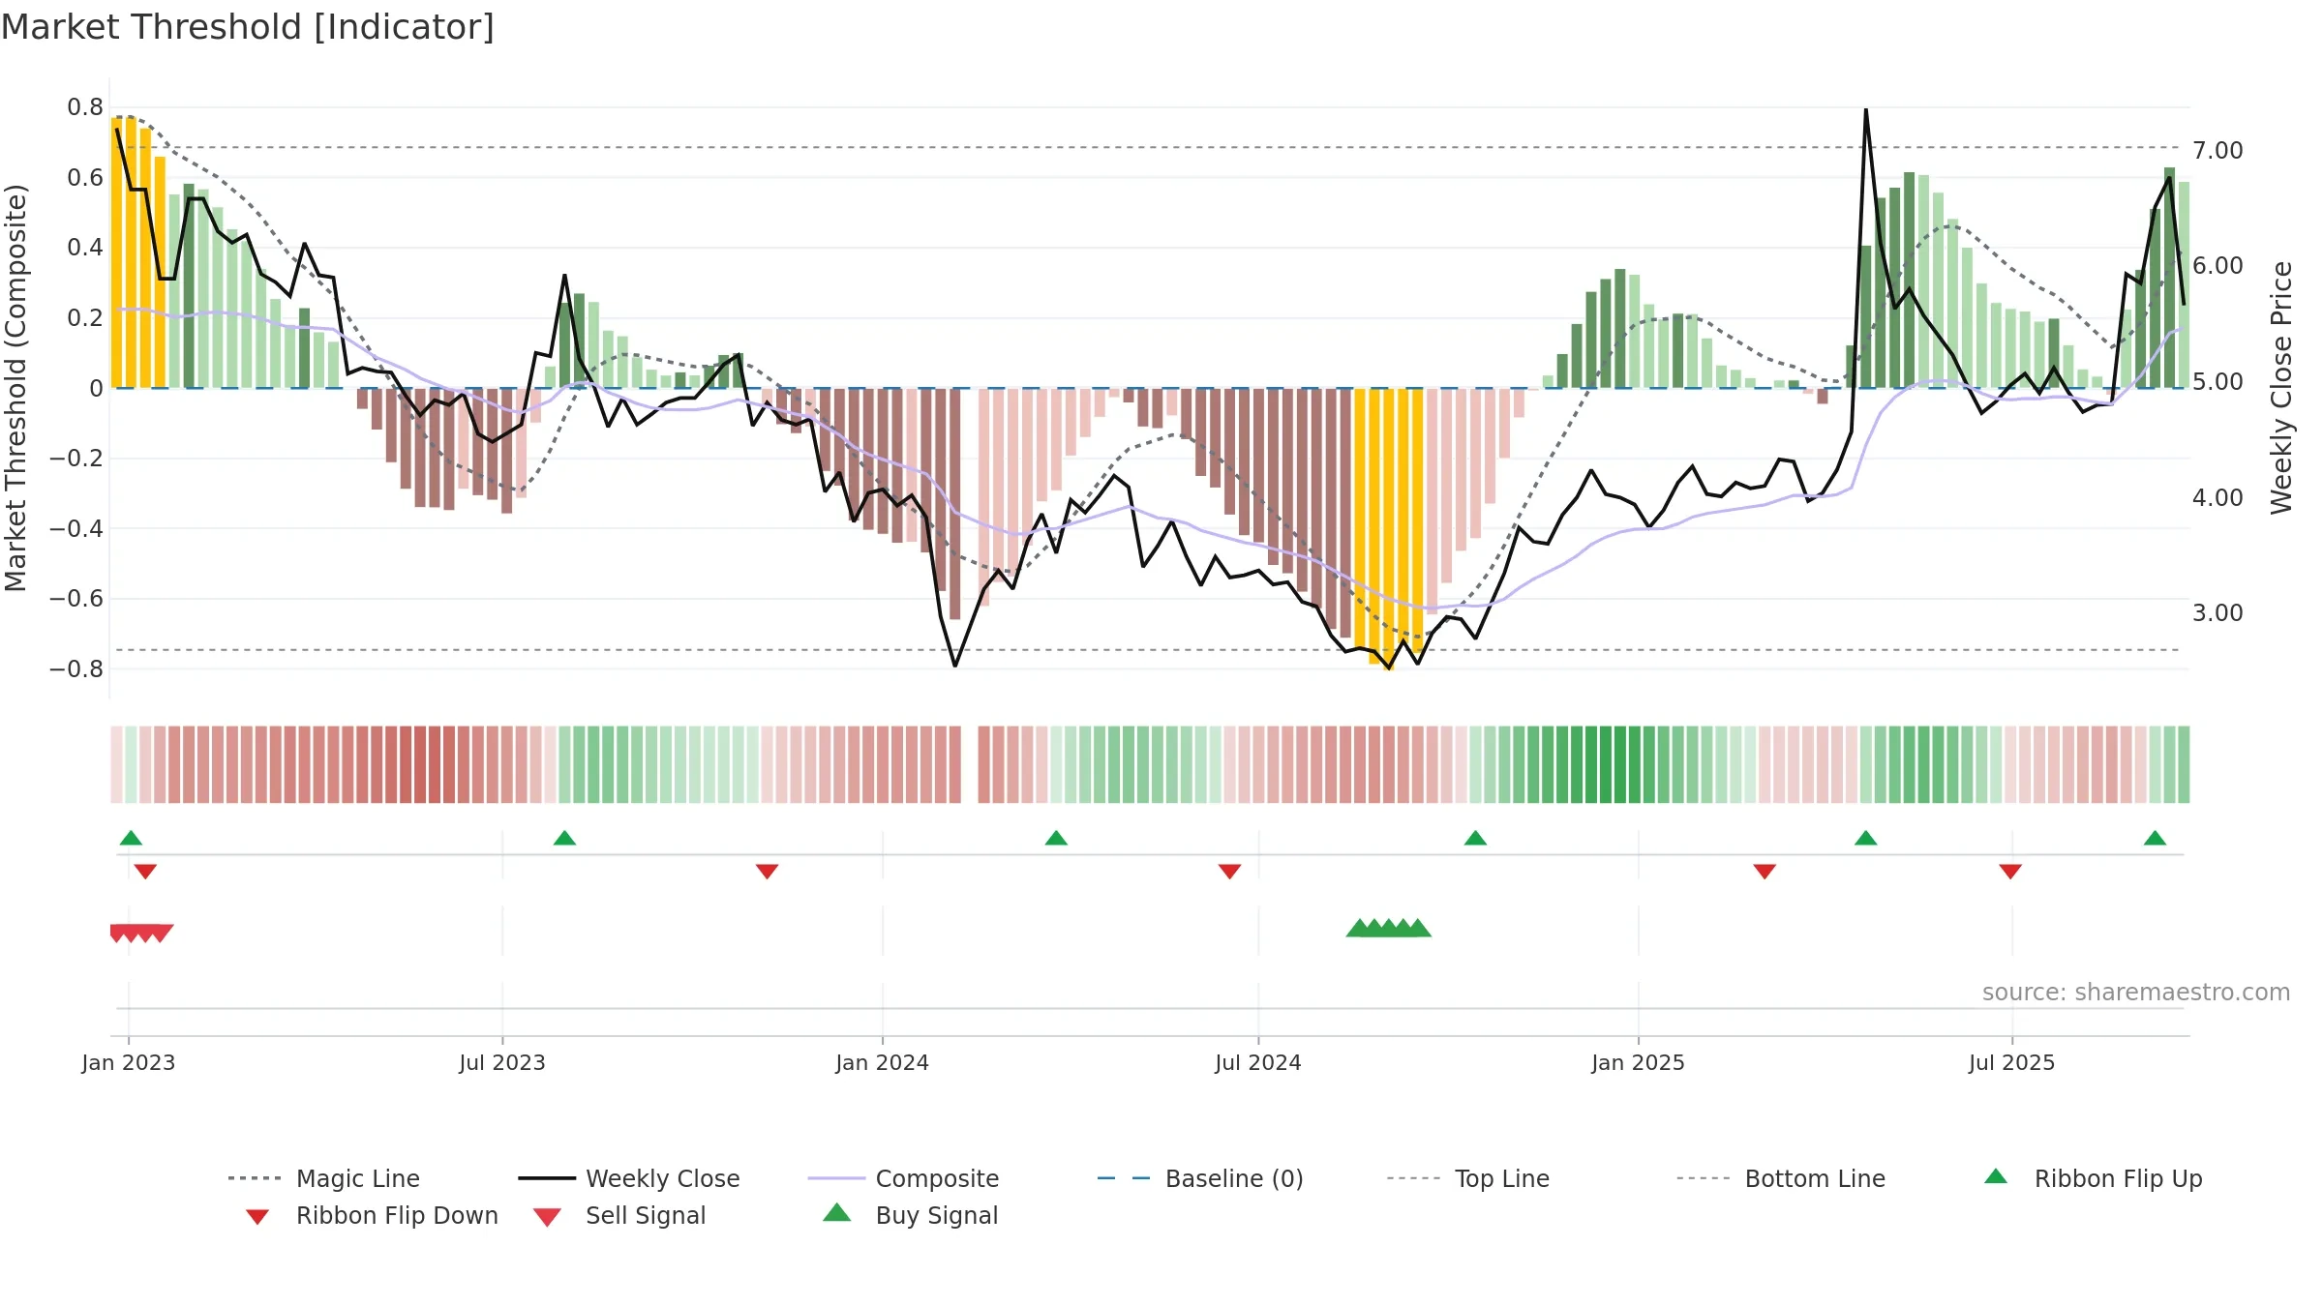
Task: Click the Jan 2024 x-axis label
Action: pyautogui.click(x=883, y=1062)
